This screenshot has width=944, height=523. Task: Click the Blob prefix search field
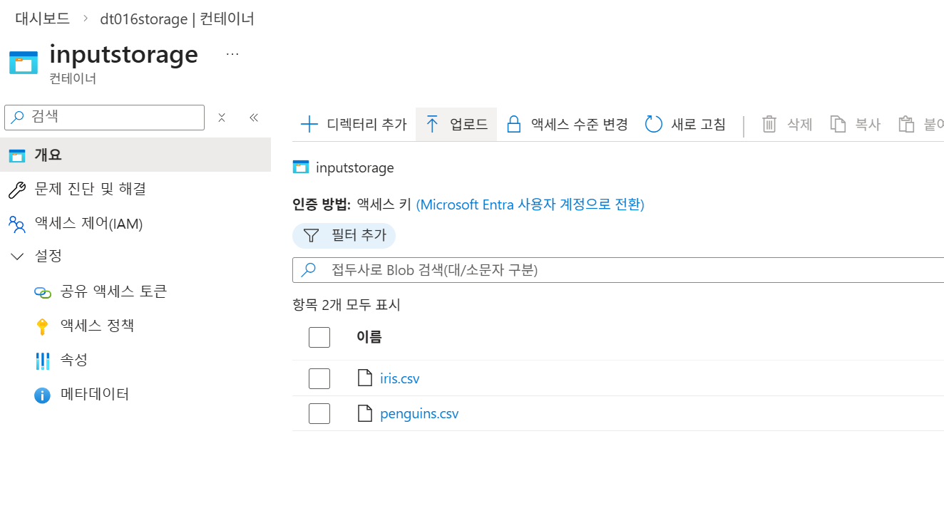[618, 270]
